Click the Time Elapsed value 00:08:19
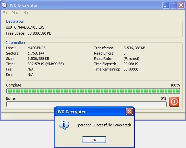Viewport: 186px width, 148px height. point(131,64)
